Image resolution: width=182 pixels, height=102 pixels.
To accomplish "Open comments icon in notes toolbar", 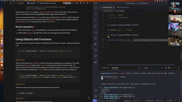I will (x=81, y=3).
